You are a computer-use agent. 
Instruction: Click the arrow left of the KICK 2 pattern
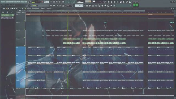(x=74, y=5)
